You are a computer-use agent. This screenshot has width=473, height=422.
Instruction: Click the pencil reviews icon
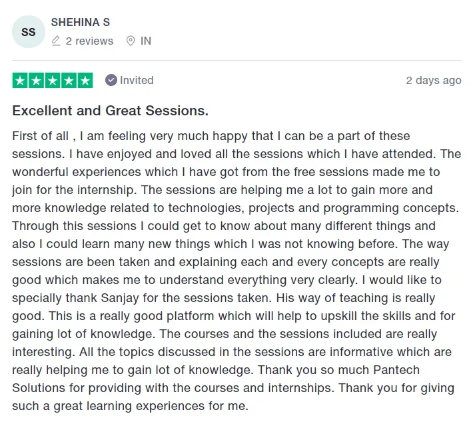point(56,41)
